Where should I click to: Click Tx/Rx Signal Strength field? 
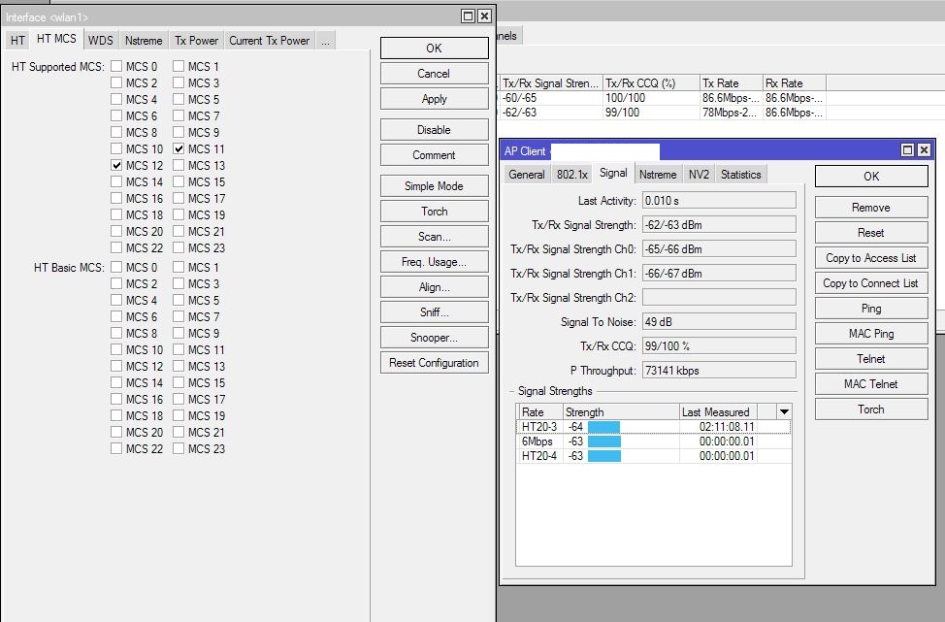(719, 225)
